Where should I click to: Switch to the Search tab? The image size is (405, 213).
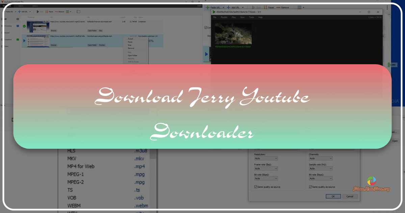(x=21, y=6)
